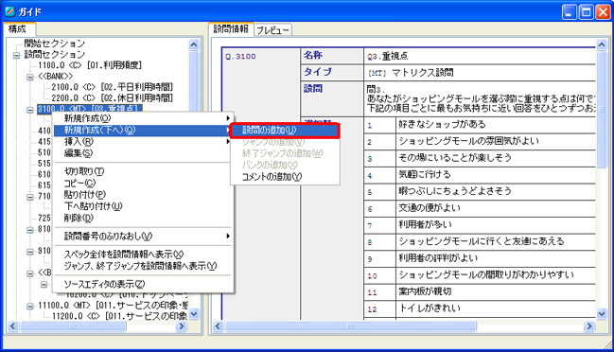Click scroll-down arrow of 設問情報 panel
This screenshot has height=352, width=614.
point(602,313)
